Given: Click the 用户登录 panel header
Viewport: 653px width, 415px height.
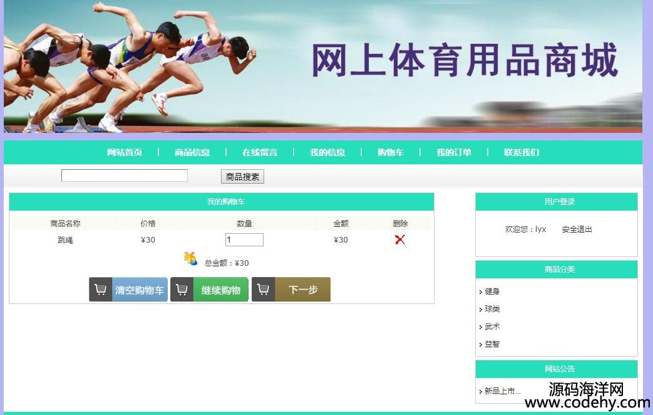Looking at the screenshot, I should coord(557,202).
